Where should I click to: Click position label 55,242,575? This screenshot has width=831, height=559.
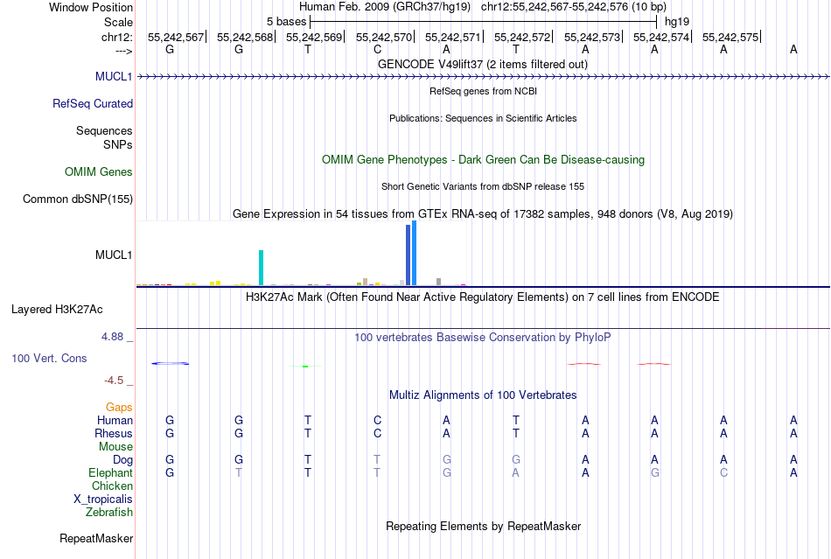coord(730,38)
